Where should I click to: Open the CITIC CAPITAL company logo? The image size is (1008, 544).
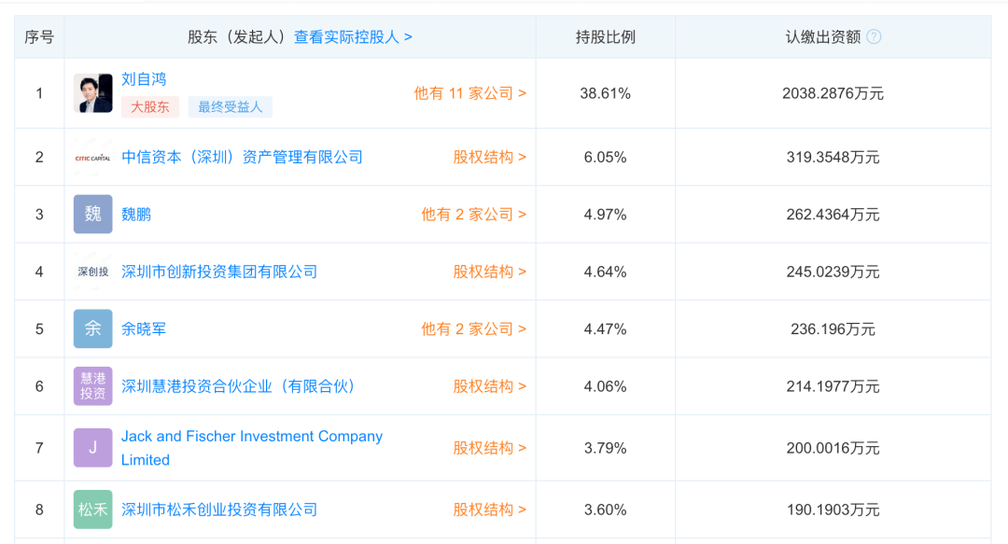[x=92, y=157]
